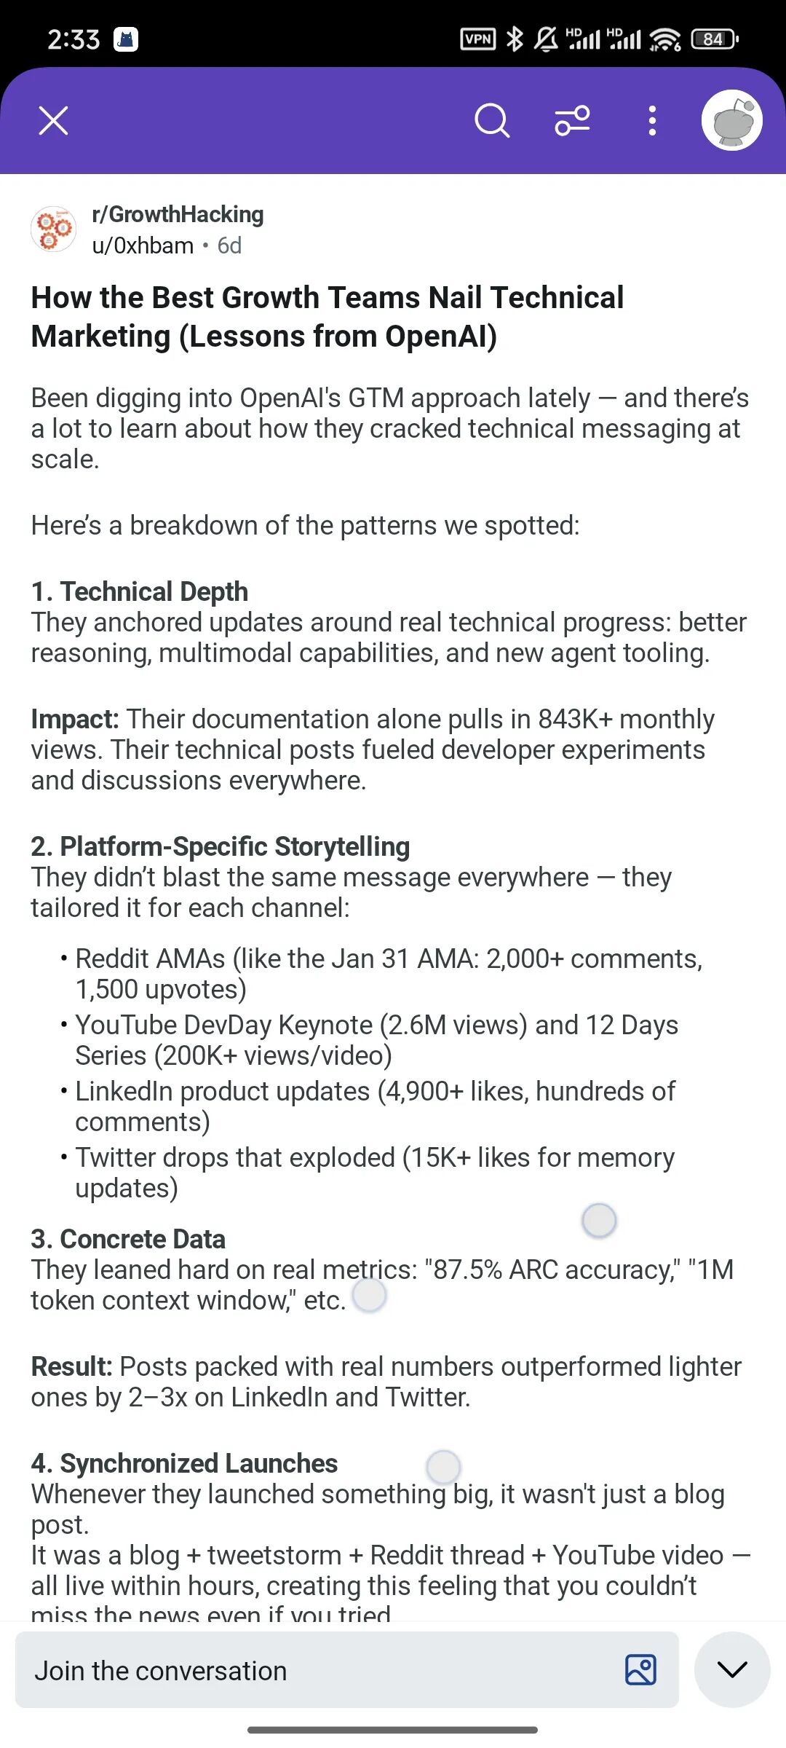The image size is (786, 1748).
Task: Tap the Join the conversation field
Action: pos(347,1669)
